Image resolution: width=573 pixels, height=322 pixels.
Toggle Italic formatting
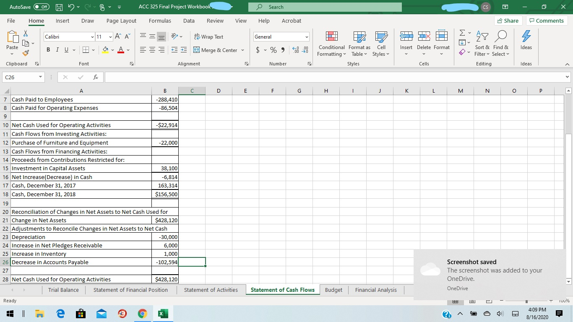(57, 49)
